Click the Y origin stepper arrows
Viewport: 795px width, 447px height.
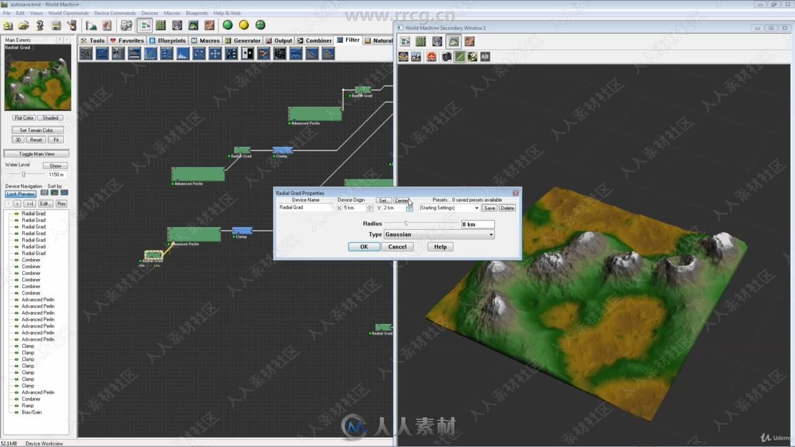coord(409,208)
